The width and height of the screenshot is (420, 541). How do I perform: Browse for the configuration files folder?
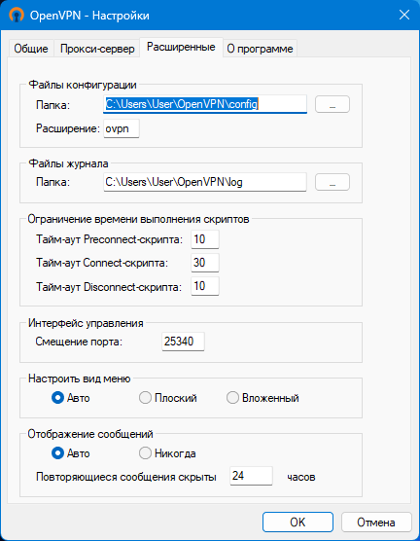[332, 104]
